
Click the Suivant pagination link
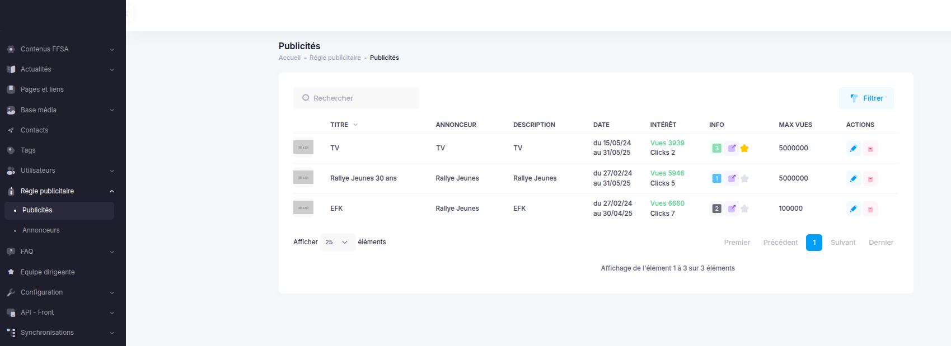click(x=843, y=243)
